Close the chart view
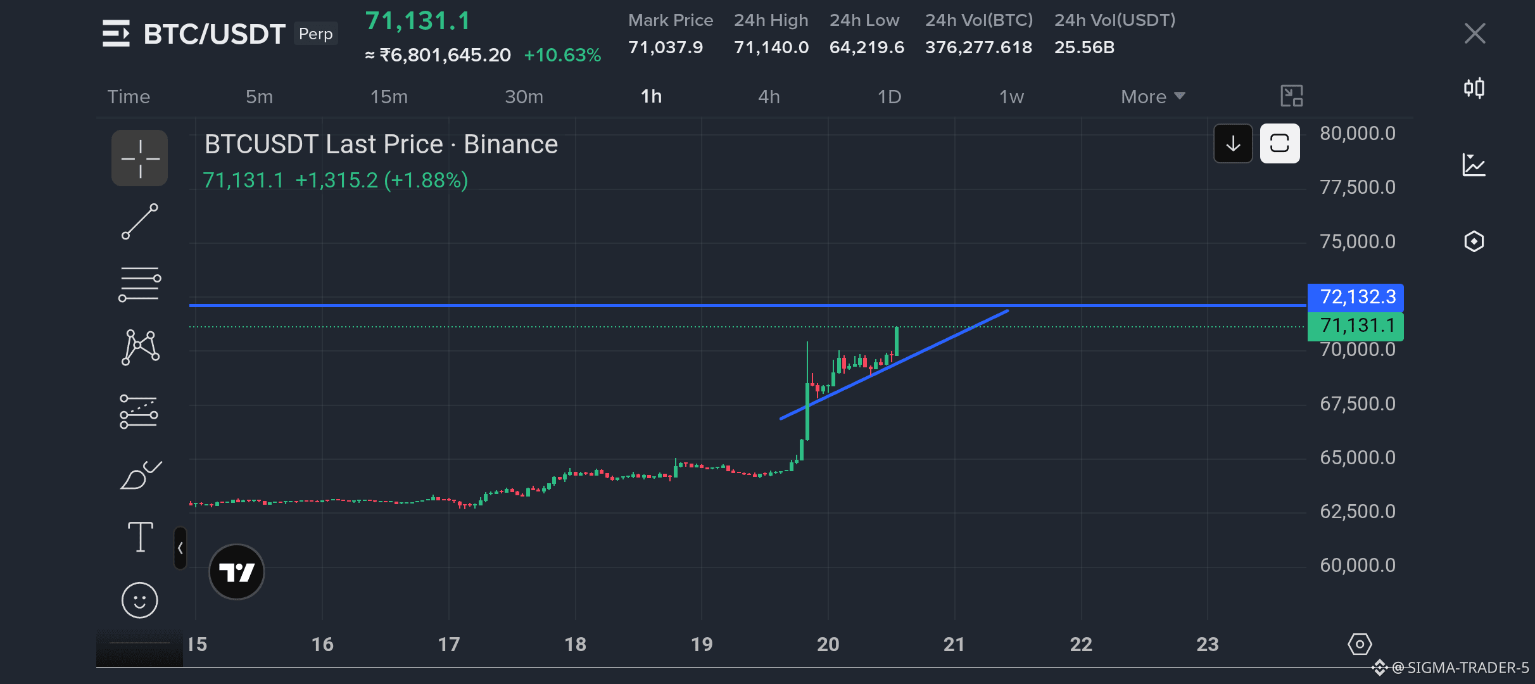Viewport: 1535px width, 684px height. 1475,34
